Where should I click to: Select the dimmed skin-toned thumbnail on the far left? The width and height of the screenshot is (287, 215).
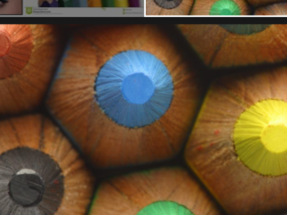pos(11,7)
